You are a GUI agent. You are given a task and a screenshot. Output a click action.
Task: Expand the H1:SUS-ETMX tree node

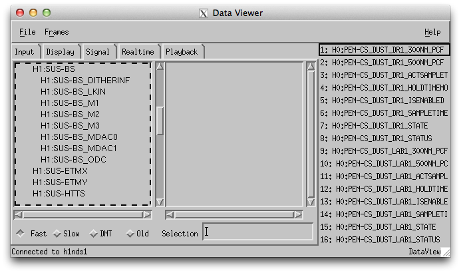(60, 171)
